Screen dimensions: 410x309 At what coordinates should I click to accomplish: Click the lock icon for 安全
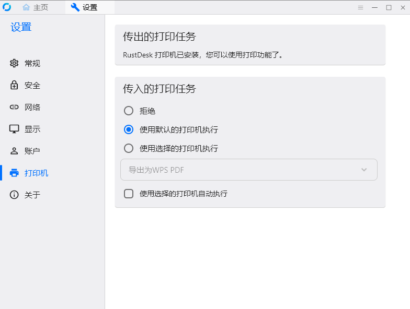14,85
